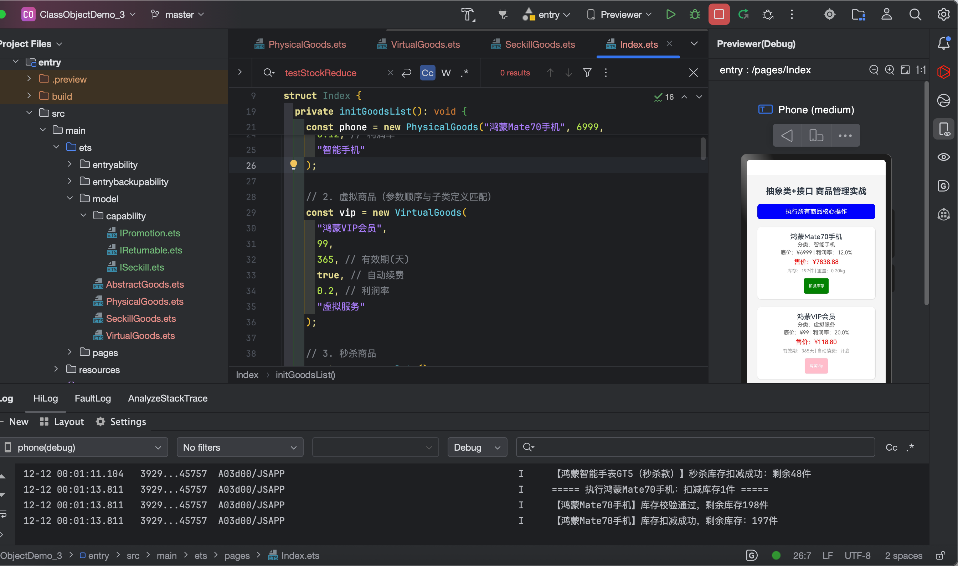Rotate device using previewer orientation icon
958x566 pixels.
click(816, 135)
